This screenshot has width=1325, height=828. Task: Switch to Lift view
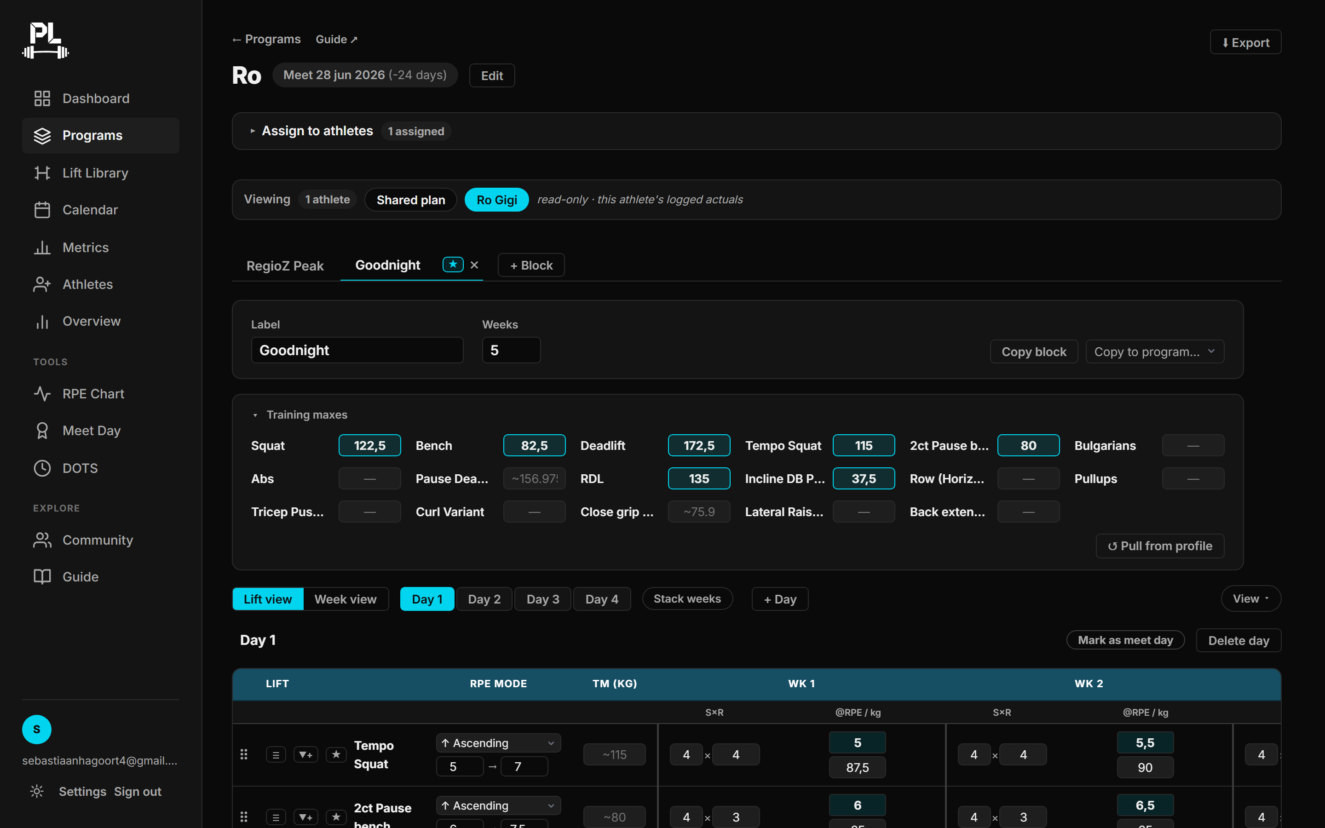268,599
